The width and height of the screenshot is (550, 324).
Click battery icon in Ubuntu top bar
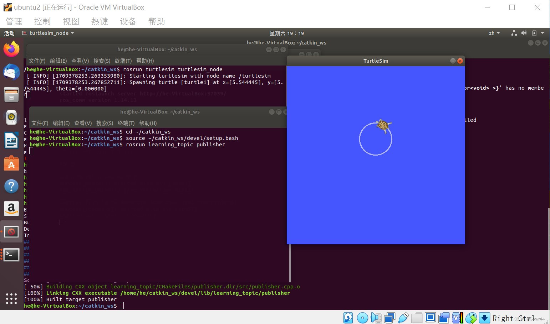[534, 33]
